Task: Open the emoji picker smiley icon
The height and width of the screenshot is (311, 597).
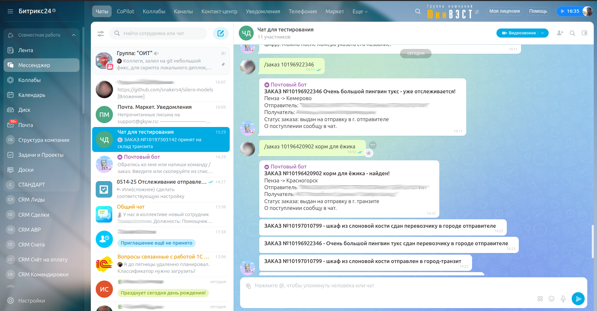Action: coord(552,299)
